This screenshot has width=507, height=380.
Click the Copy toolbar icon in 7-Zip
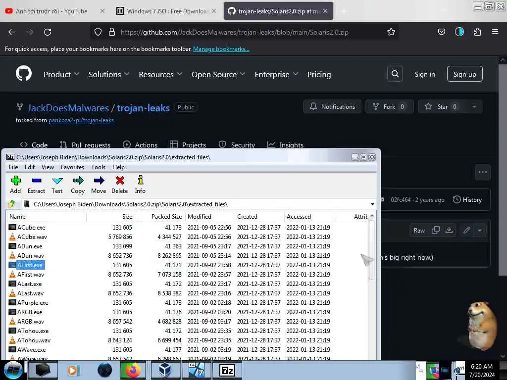[78, 185]
